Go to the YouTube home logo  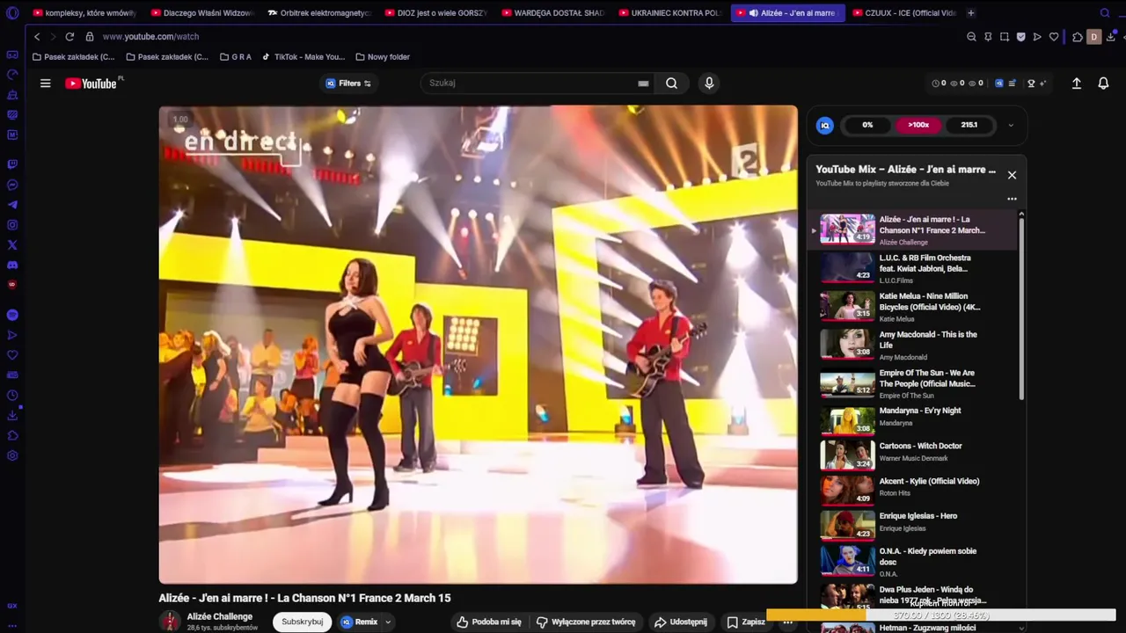click(93, 84)
